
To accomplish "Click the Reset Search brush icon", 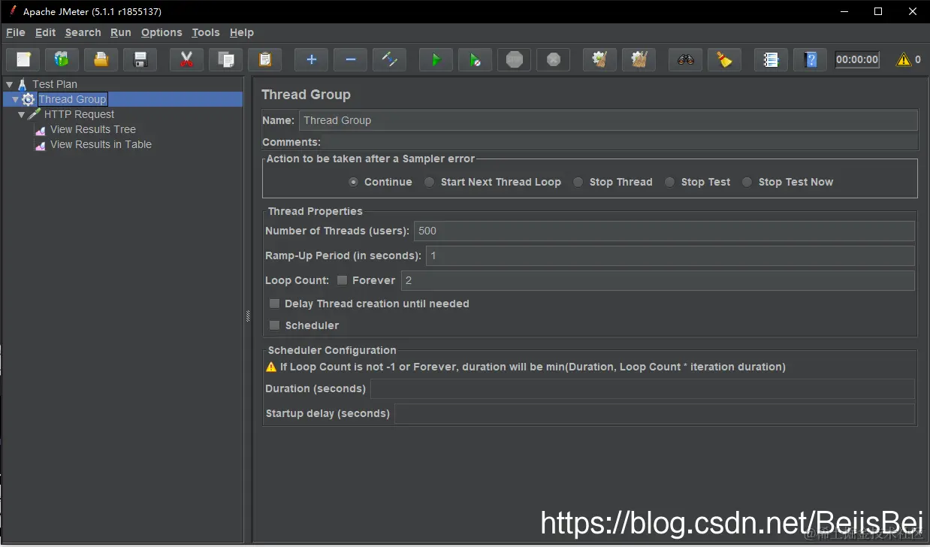I will click(x=725, y=59).
